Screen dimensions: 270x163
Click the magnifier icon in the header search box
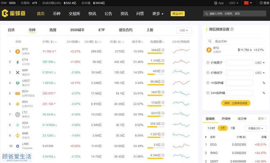[x=207, y=14]
